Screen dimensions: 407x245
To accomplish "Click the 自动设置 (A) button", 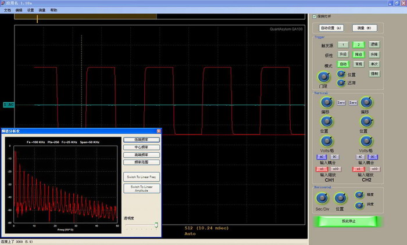I will point(331,28).
